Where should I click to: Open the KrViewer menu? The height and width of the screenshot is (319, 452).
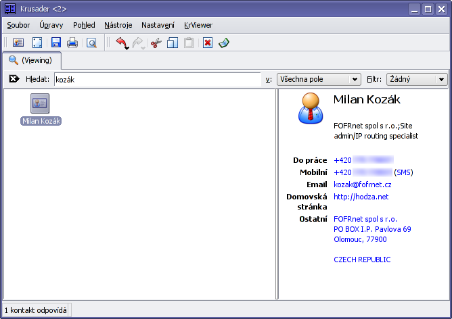[198, 25]
